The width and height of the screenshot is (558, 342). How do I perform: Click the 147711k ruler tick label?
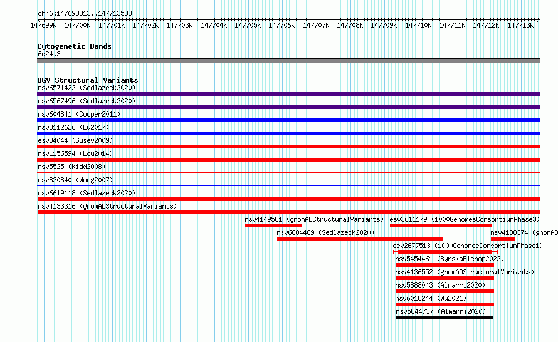(452, 25)
